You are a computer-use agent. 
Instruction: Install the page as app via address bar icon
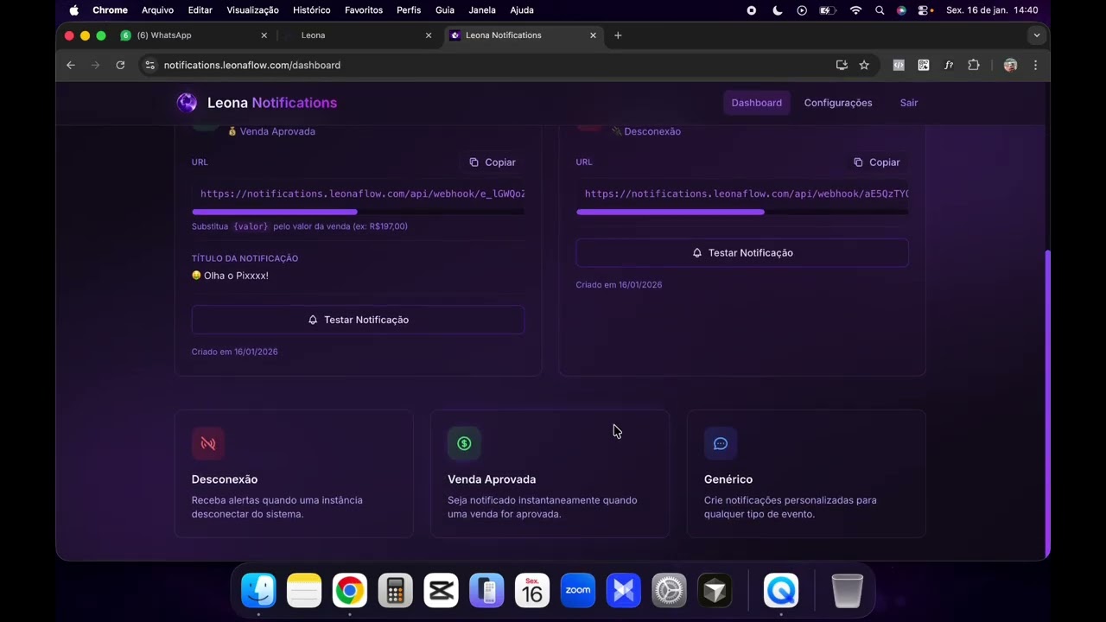coord(842,65)
